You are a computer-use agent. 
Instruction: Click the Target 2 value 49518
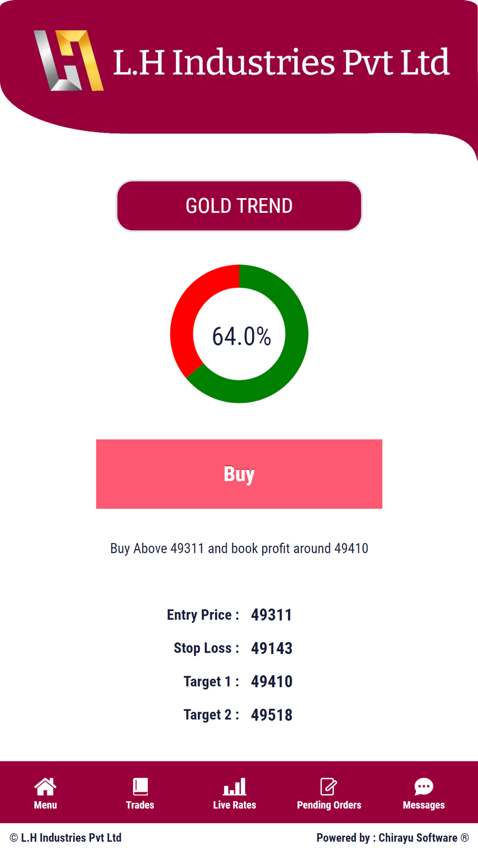(x=272, y=715)
